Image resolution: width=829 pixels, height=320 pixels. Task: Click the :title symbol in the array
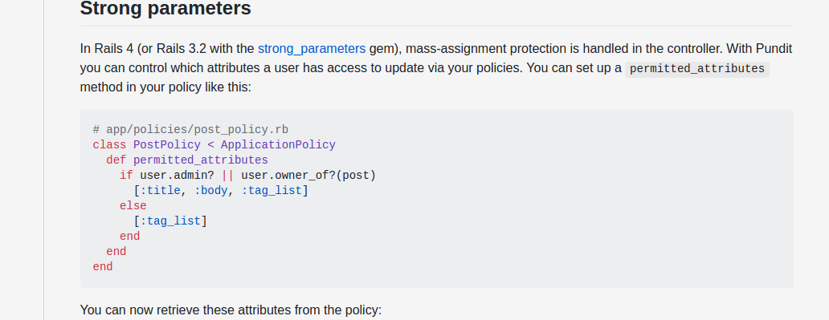160,191
